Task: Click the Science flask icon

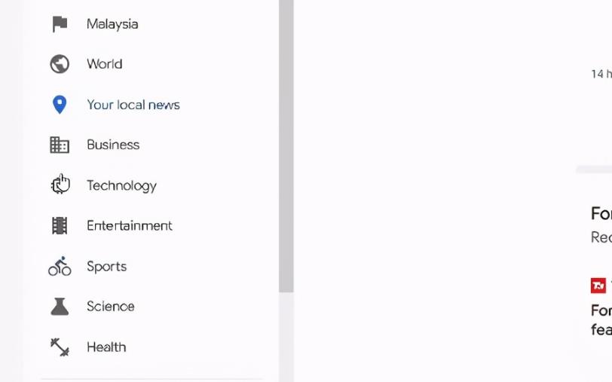Action: click(60, 307)
